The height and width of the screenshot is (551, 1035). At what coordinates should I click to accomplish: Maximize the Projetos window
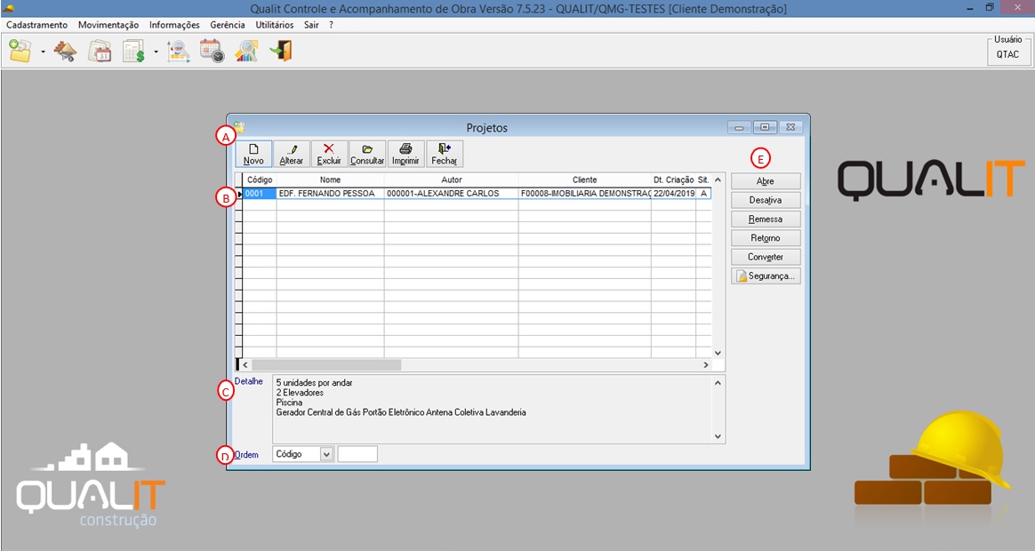tap(765, 127)
